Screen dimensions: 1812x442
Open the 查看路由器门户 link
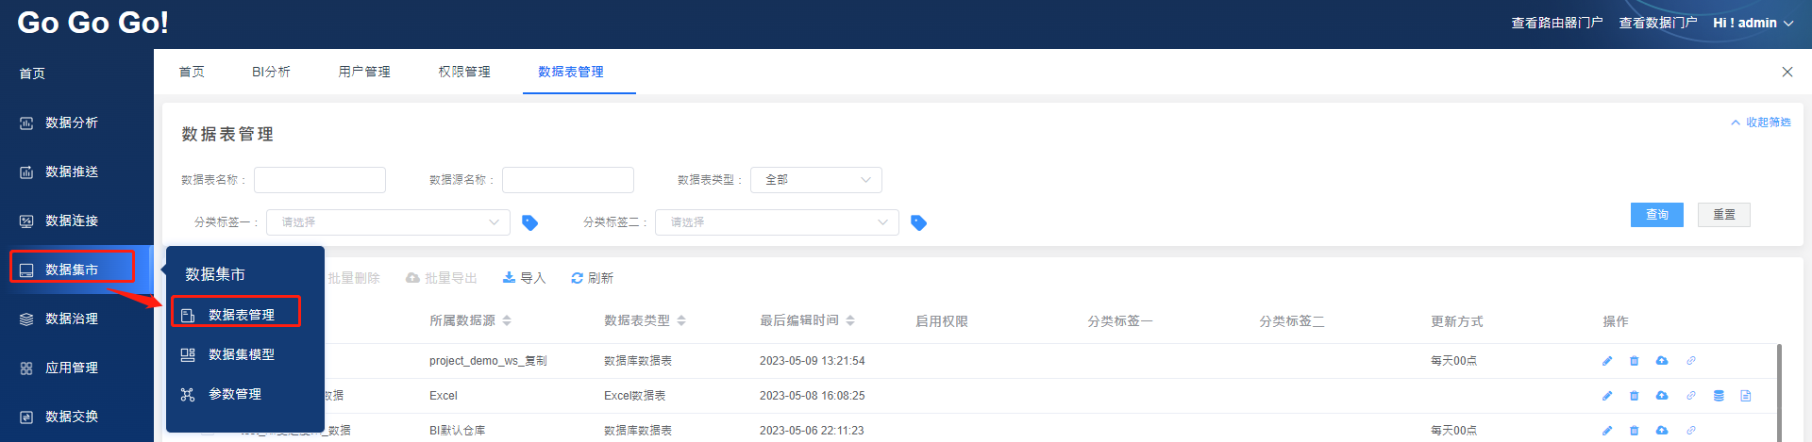[1556, 23]
